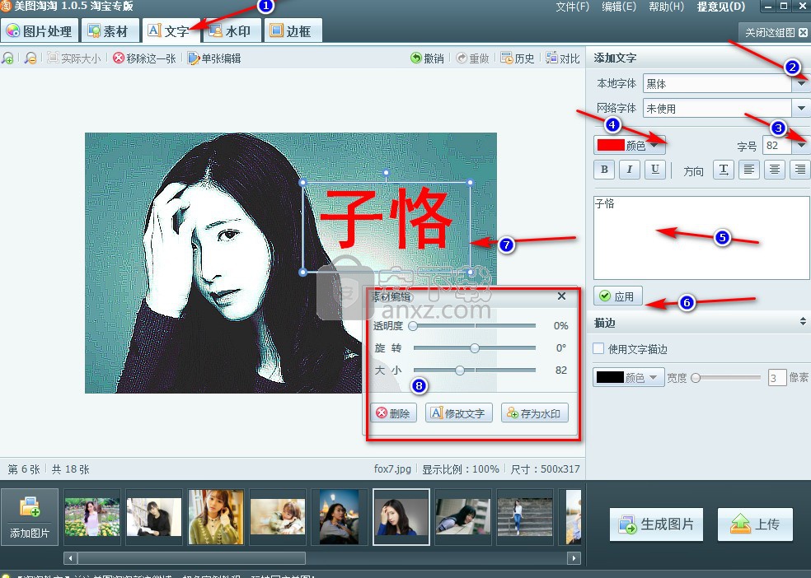Open the 编辑(E) menu

point(619,7)
